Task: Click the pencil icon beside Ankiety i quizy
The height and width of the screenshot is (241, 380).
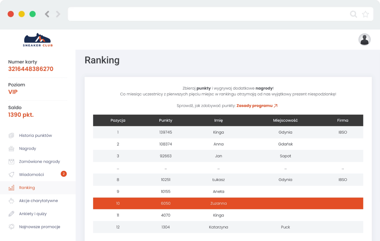Action: (x=11, y=214)
